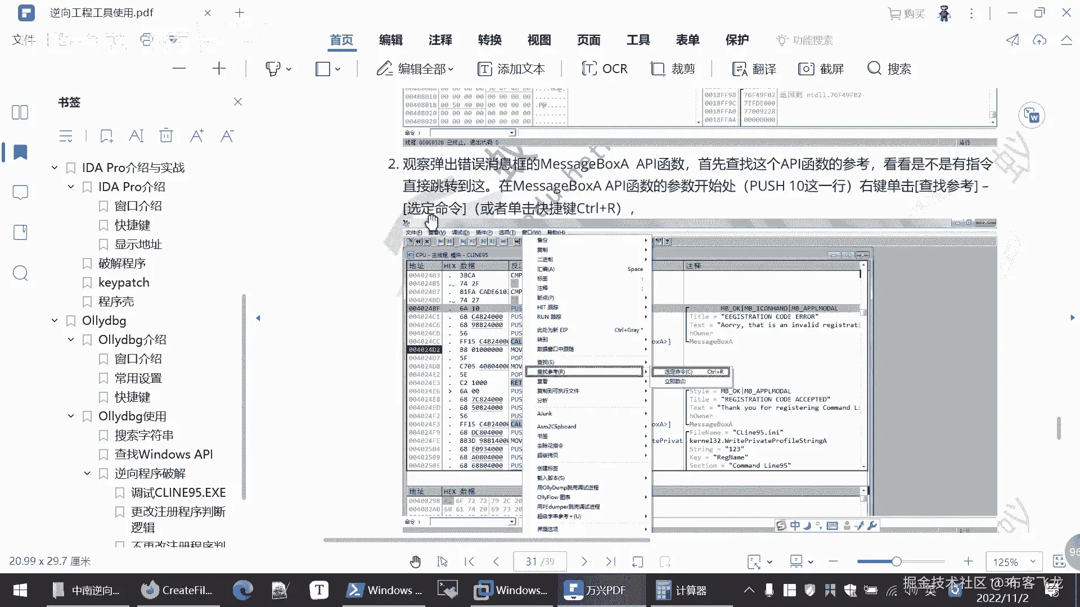
Task: Switch to the 注释 ribbon tab
Action: (440, 40)
